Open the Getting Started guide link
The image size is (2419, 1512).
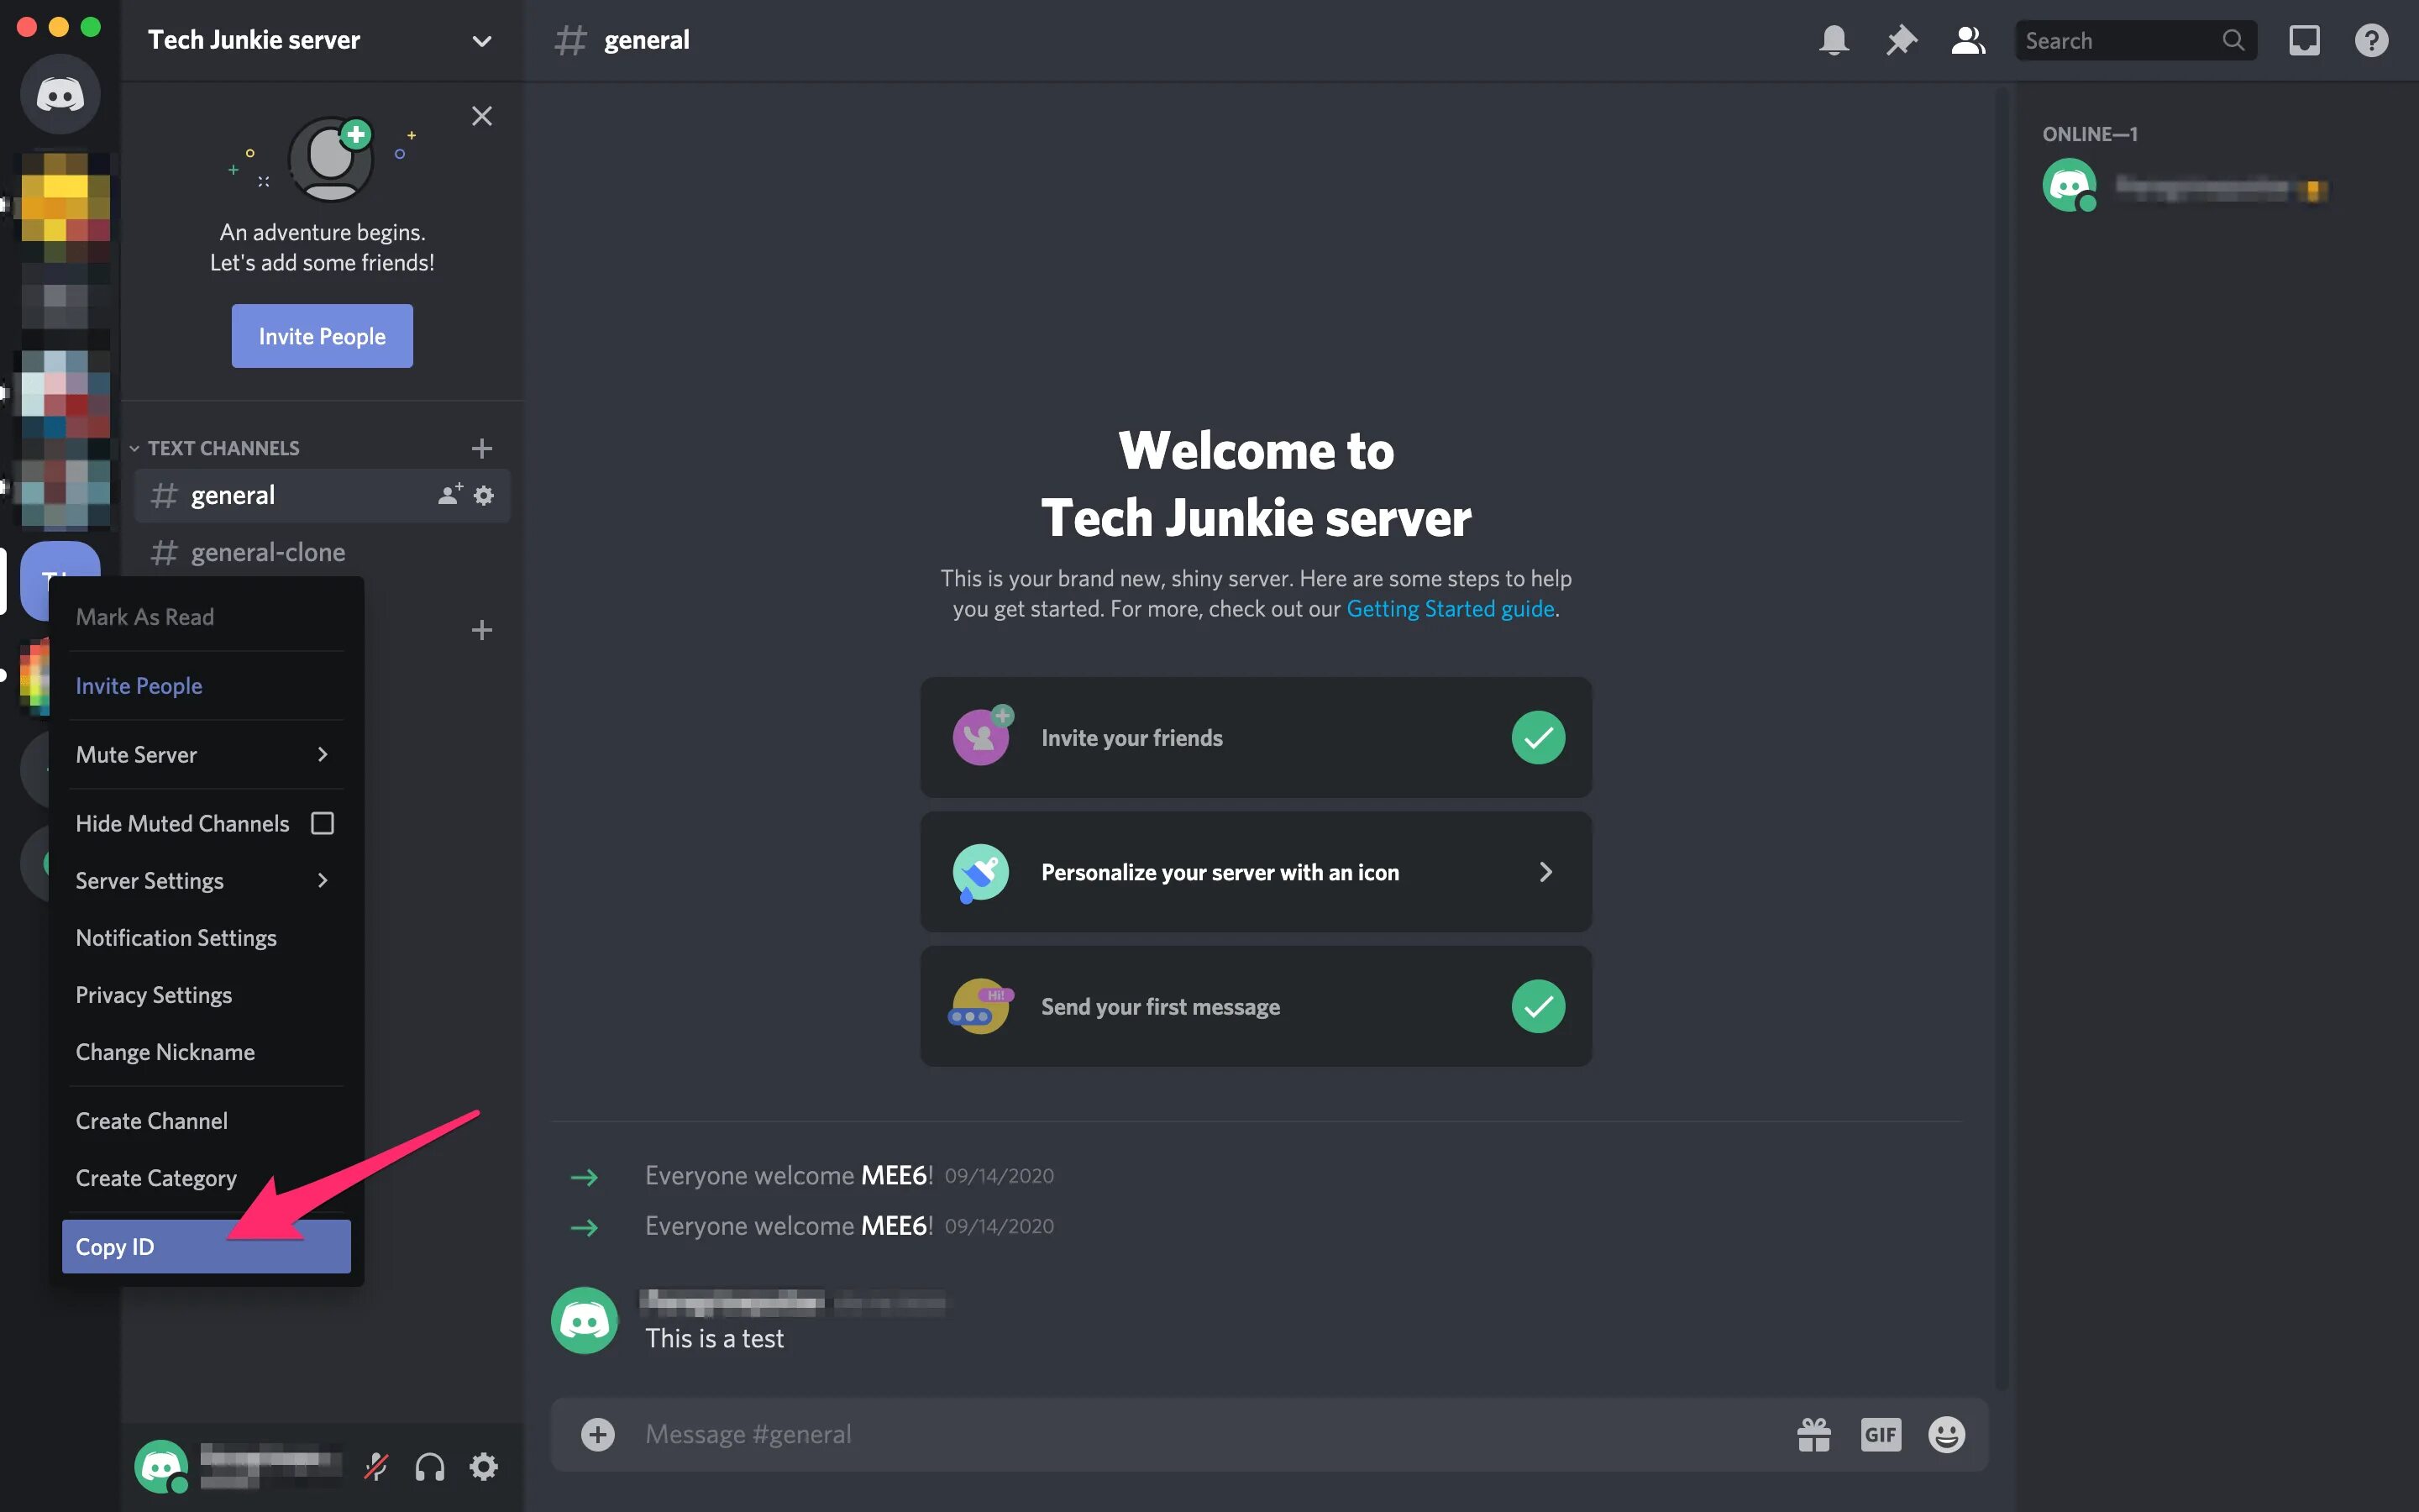point(1450,609)
